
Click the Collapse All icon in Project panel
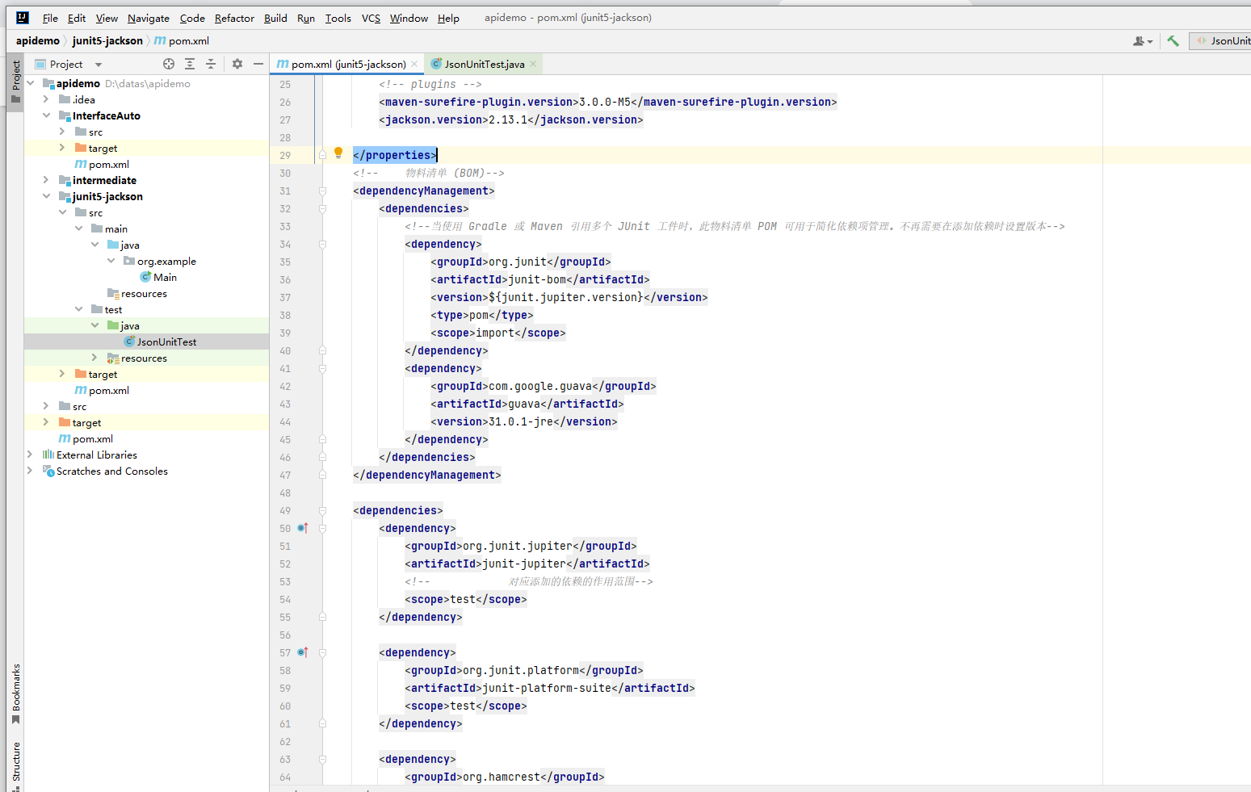point(211,64)
